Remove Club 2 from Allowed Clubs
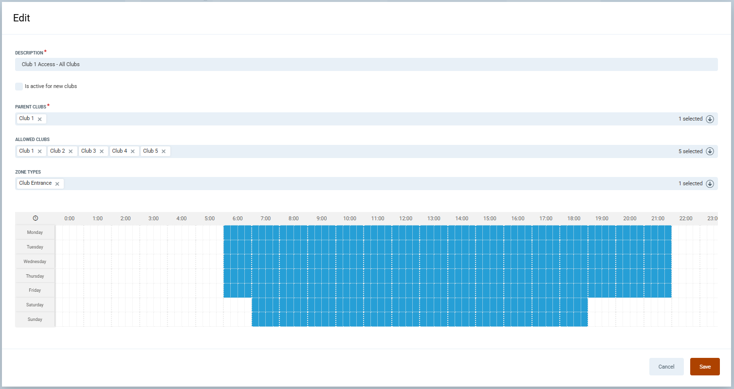 [71, 151]
